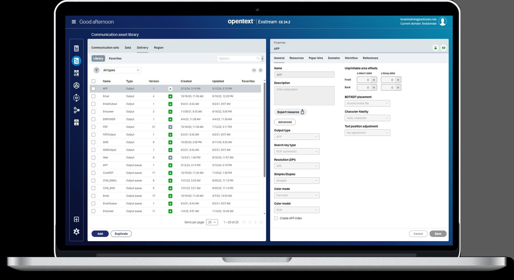Image resolution: width=514 pixels, height=280 pixels.
Task: Open the search options dropdown arrow
Action: tap(263, 58)
